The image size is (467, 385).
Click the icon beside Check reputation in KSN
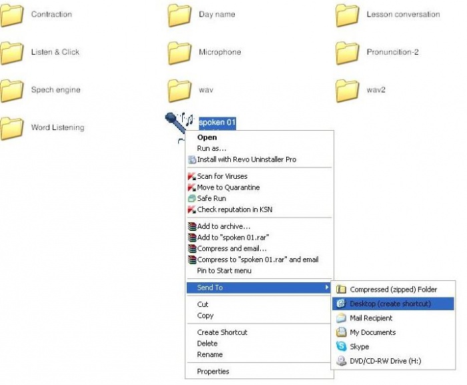point(192,210)
